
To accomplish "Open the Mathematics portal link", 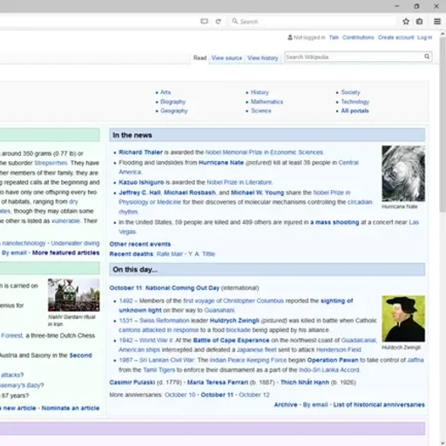I will [267, 102].
